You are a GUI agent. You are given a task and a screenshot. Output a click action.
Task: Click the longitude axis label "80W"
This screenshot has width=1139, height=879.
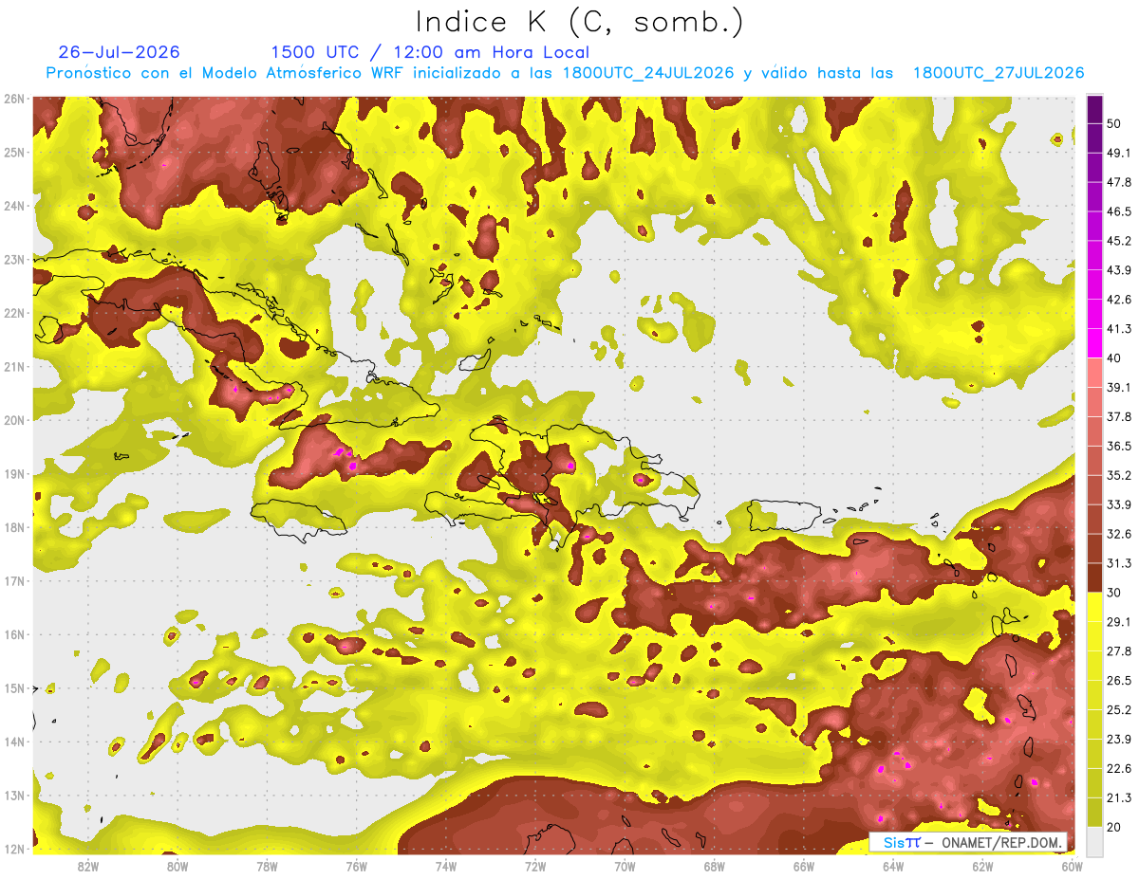[177, 867]
